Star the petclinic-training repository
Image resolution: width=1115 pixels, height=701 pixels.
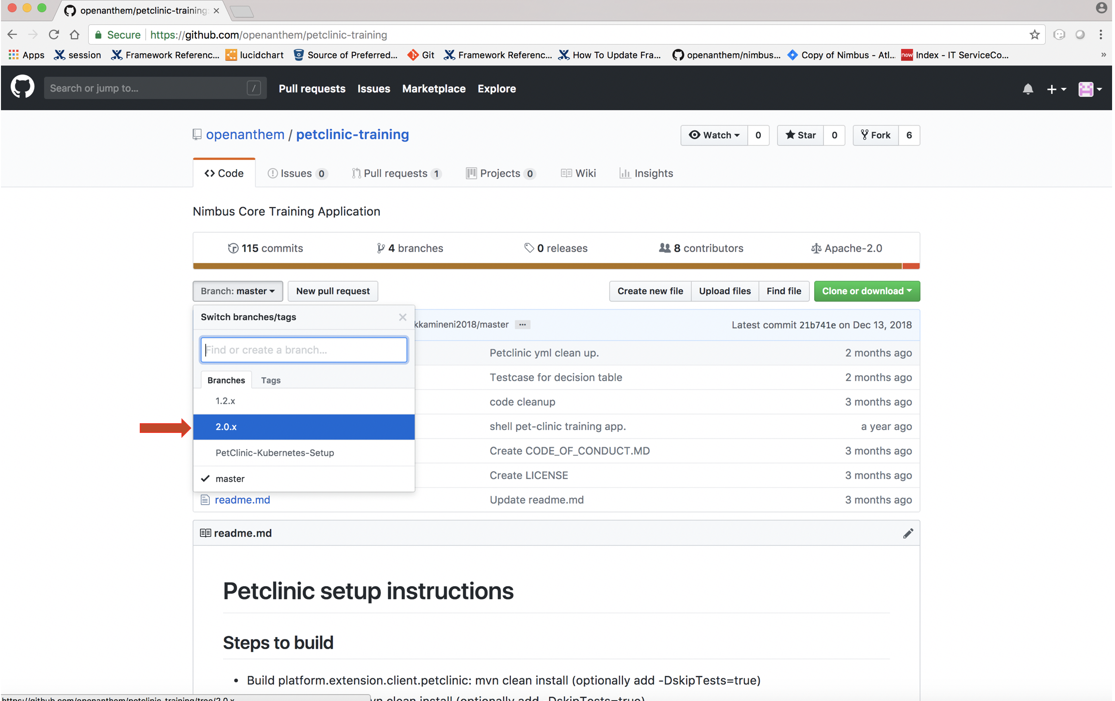click(x=801, y=135)
